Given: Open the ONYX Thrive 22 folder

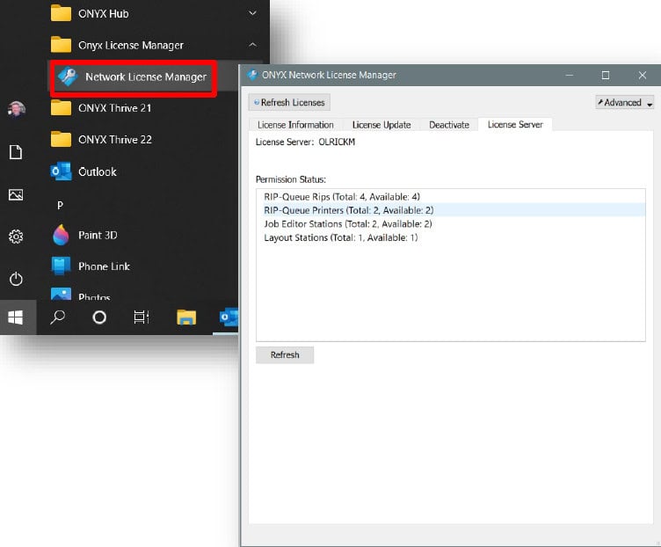Looking at the screenshot, I should point(101,140).
